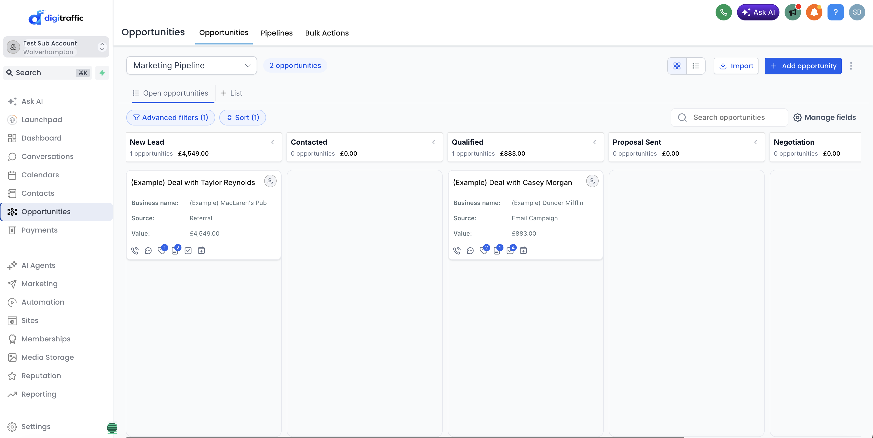The image size is (873, 438).
Task: Open the Marketing Pipeline dropdown
Action: click(191, 65)
